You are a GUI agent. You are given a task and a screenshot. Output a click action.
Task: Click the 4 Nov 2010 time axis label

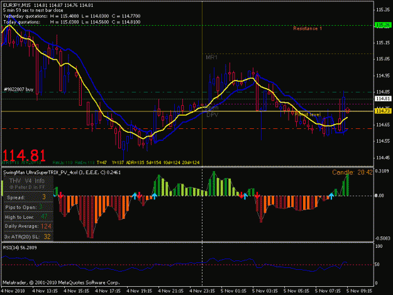pyautogui.click(x=13, y=291)
